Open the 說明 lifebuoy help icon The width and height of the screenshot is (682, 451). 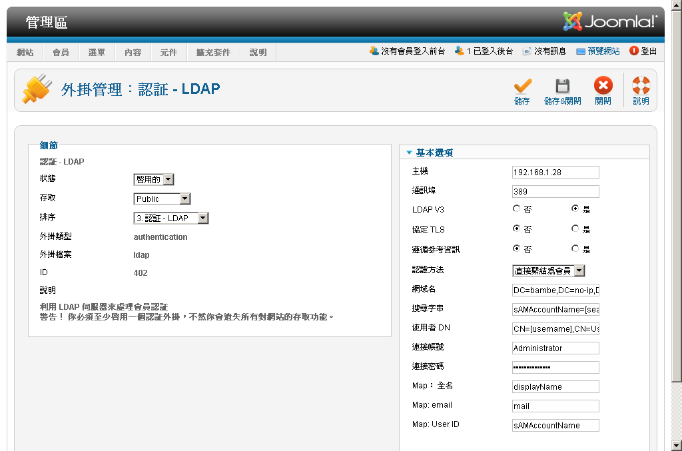pyautogui.click(x=641, y=86)
